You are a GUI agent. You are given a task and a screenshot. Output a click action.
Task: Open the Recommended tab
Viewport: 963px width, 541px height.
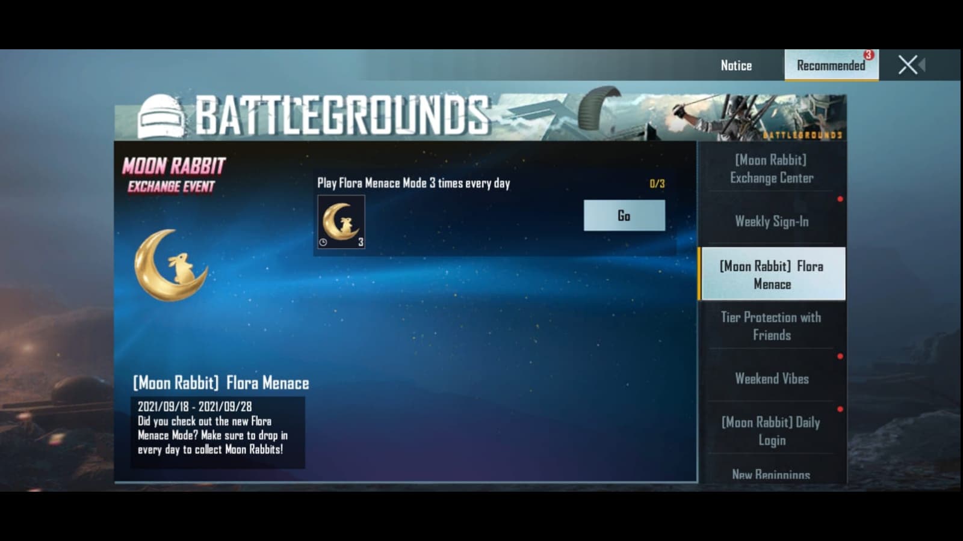click(831, 65)
